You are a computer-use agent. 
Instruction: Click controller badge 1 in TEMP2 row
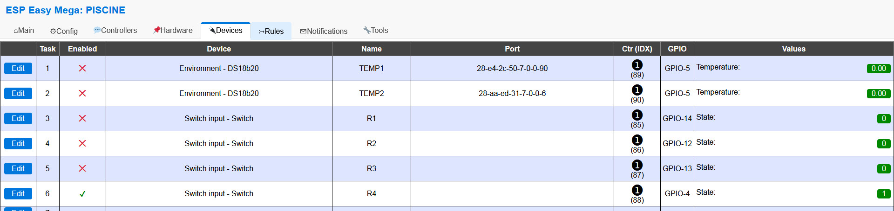point(637,90)
